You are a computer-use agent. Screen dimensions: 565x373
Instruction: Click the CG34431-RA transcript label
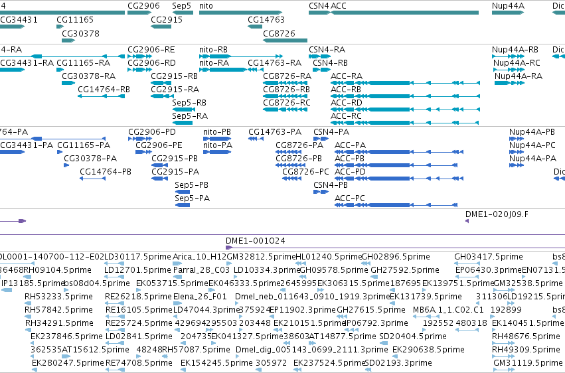tap(27, 63)
